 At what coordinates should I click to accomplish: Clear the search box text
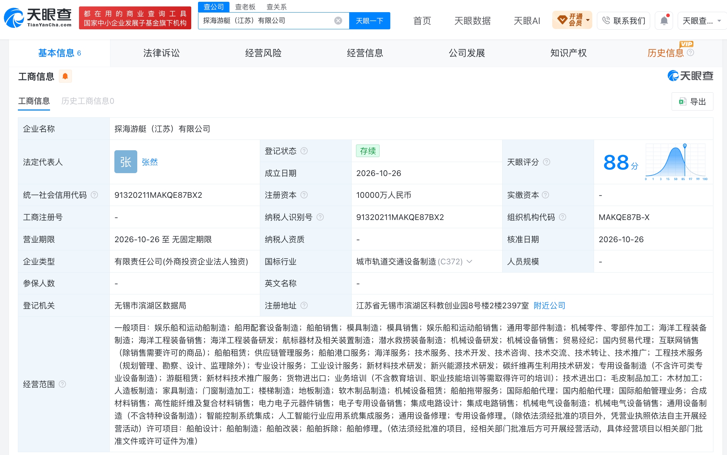pyautogui.click(x=338, y=21)
